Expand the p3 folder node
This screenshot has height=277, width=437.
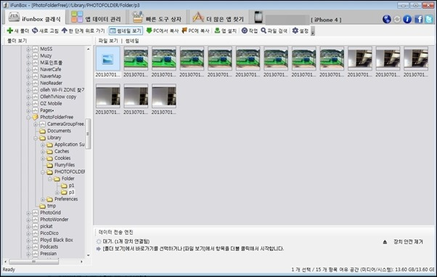point(57,193)
